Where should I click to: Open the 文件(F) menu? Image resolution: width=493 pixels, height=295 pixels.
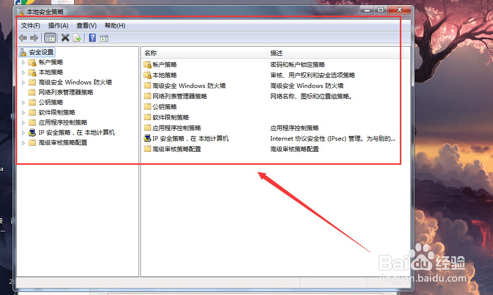tap(31, 26)
